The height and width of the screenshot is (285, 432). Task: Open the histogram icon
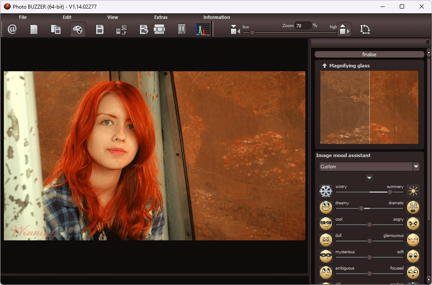(x=203, y=29)
